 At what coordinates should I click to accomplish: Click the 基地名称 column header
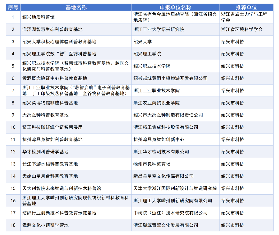coord(76,7)
